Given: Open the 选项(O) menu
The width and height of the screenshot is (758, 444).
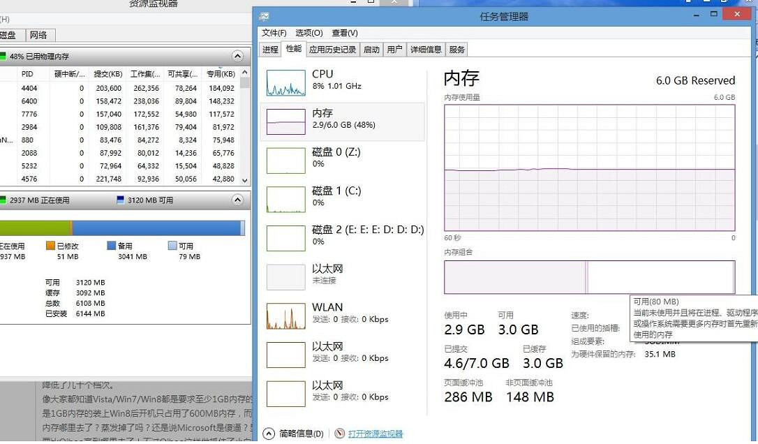Looking at the screenshot, I should [308, 32].
